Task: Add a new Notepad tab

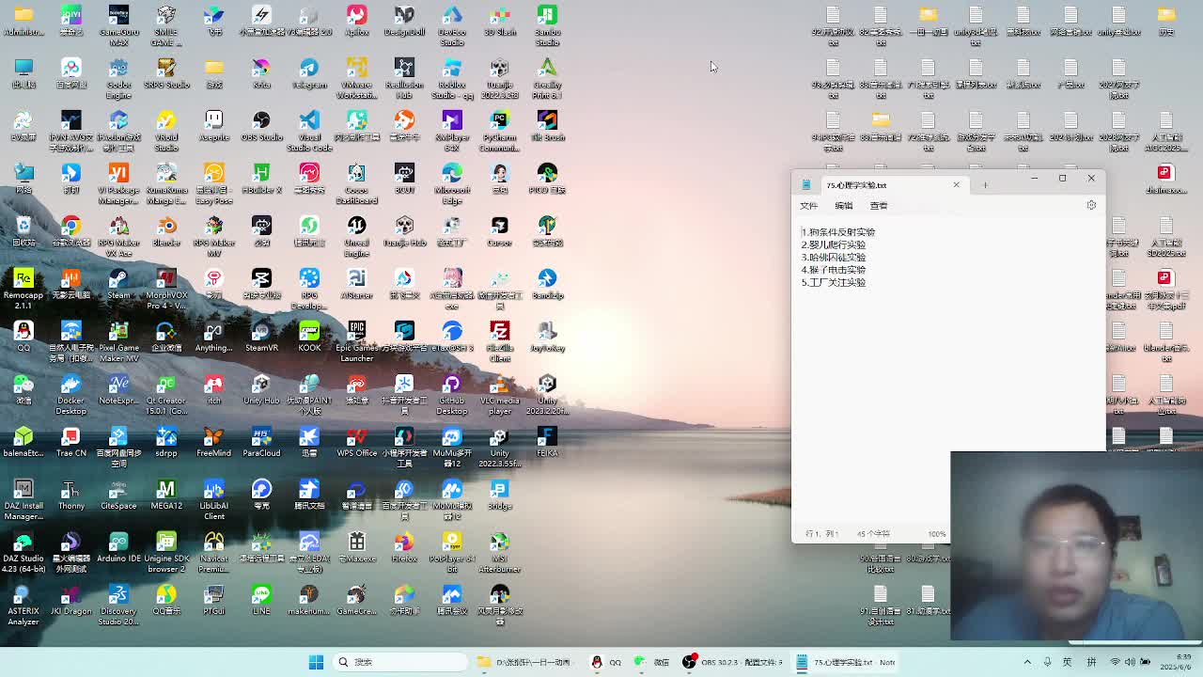Action: (985, 184)
